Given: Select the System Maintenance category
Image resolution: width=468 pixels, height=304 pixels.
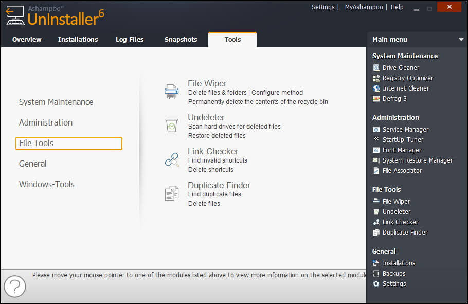Looking at the screenshot, I should pos(56,102).
